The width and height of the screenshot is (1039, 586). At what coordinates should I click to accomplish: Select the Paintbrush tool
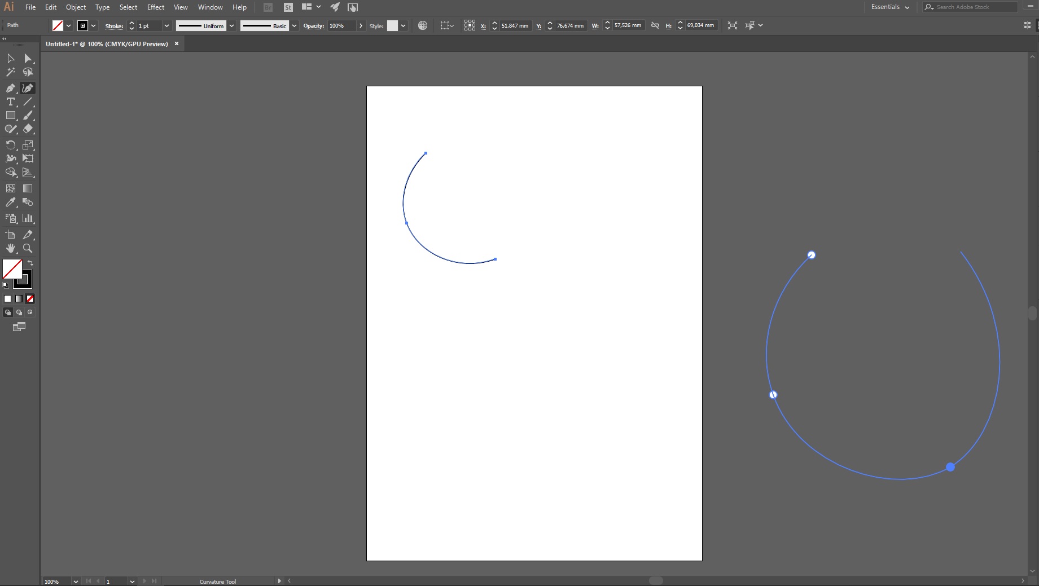[x=28, y=115]
